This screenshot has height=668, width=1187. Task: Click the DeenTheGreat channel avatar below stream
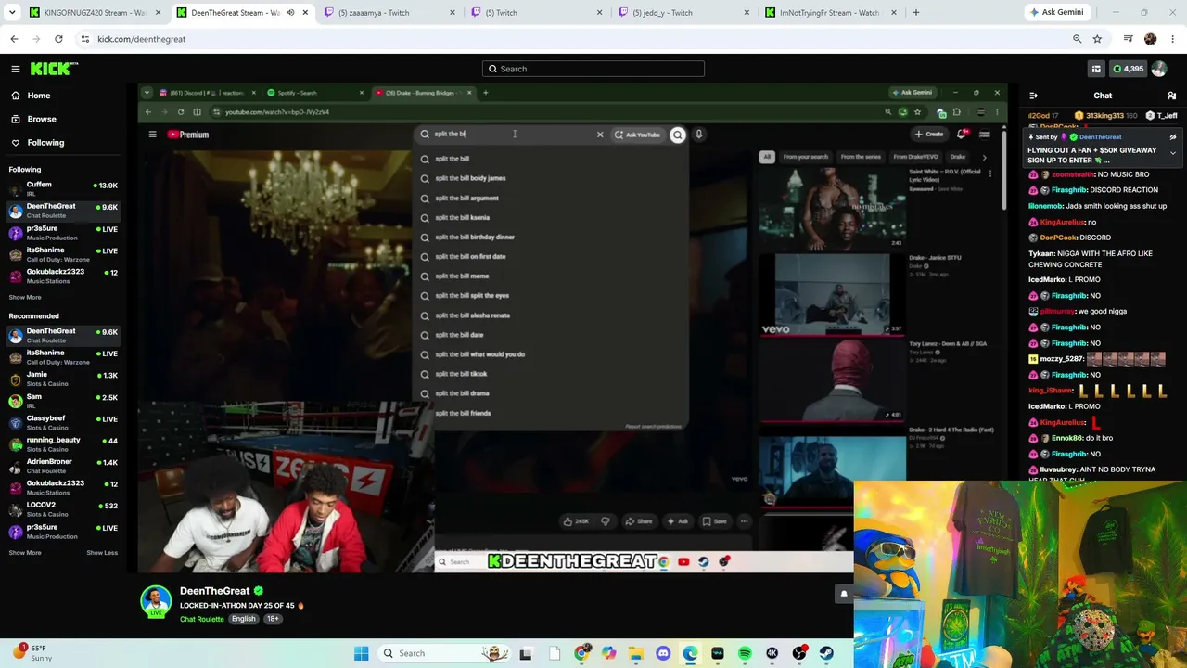(x=156, y=601)
